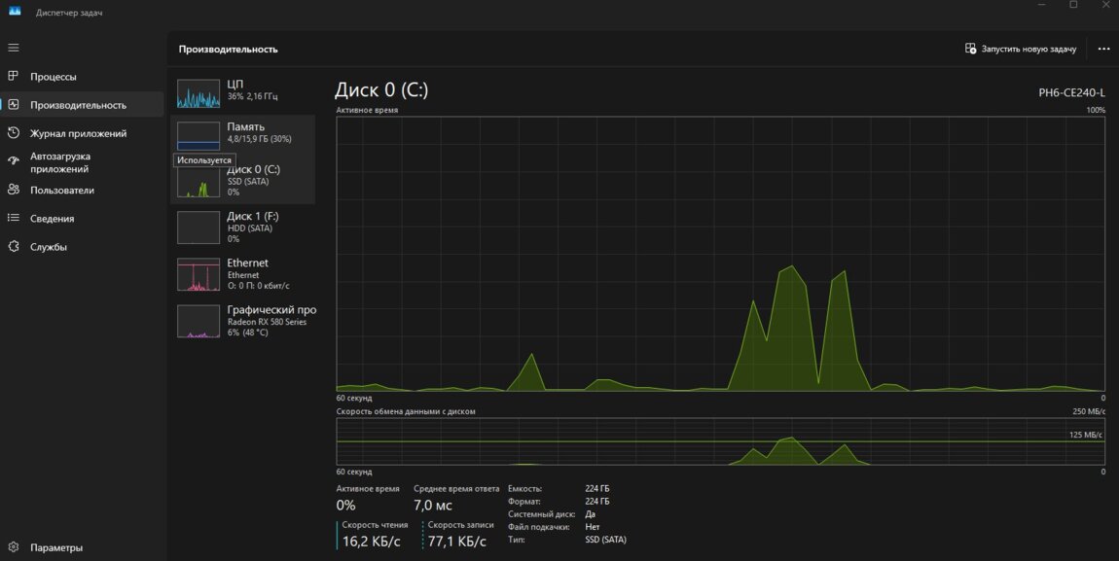Viewport: 1119px width, 561px height.
Task: Open the Процессы tab label
Action: point(53,77)
